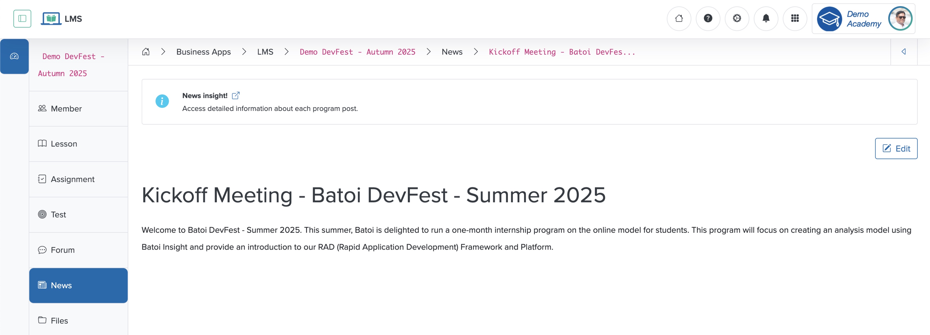The height and width of the screenshot is (335, 930).
Task: Open Files in the sidebar
Action: pos(59,320)
